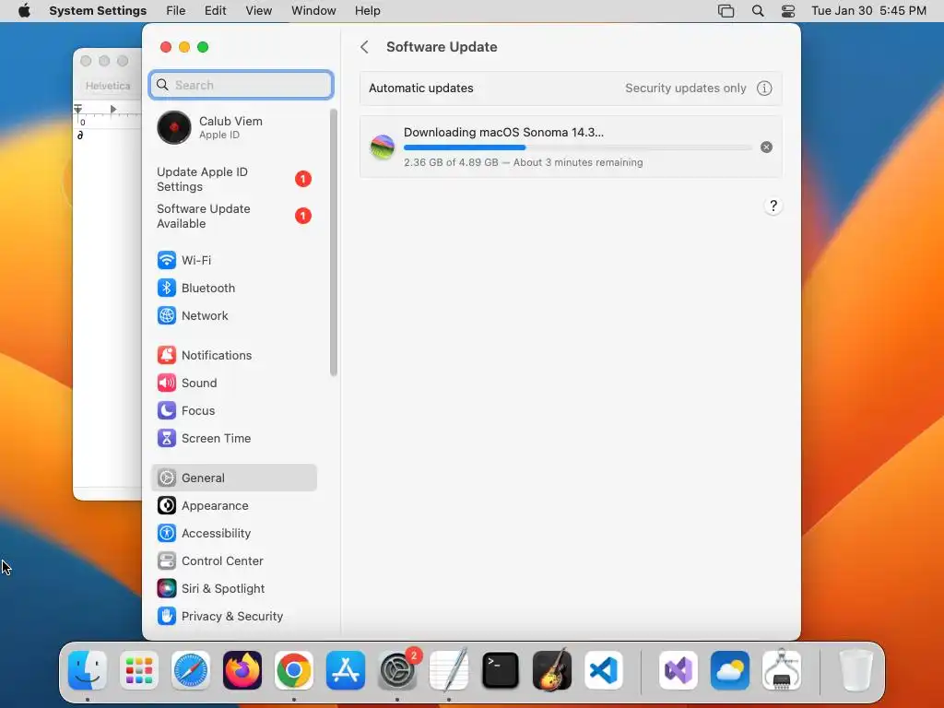Open the Apple menu

pyautogui.click(x=24, y=11)
